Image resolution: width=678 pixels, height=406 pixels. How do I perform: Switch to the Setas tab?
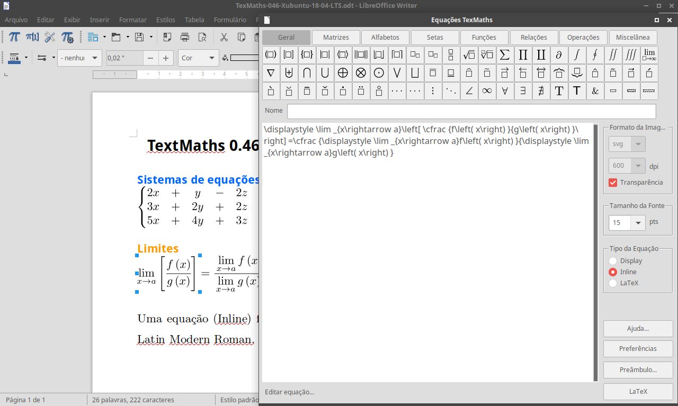coord(435,38)
